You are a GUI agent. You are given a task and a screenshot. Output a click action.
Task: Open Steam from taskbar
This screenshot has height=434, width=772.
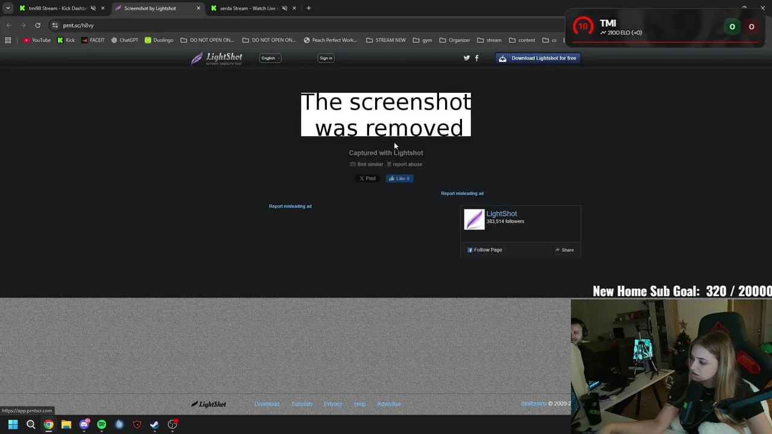click(x=154, y=424)
